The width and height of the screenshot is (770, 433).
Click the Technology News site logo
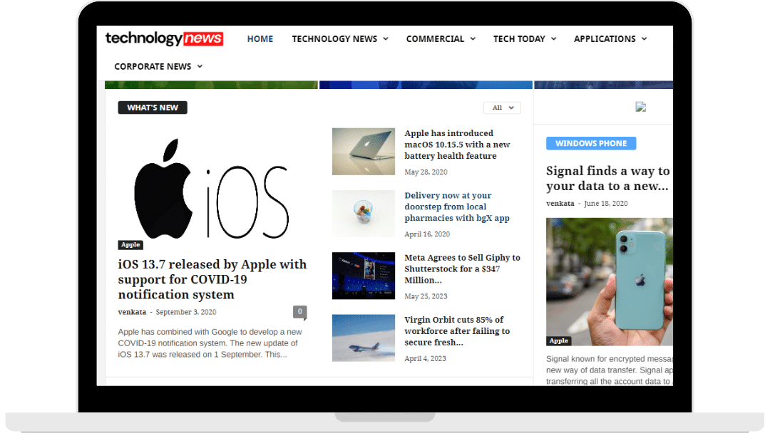(164, 38)
